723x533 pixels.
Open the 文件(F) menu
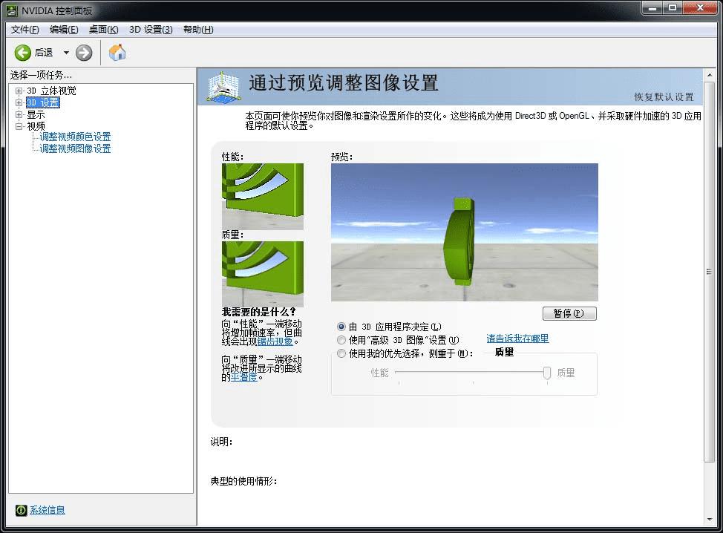coord(25,30)
